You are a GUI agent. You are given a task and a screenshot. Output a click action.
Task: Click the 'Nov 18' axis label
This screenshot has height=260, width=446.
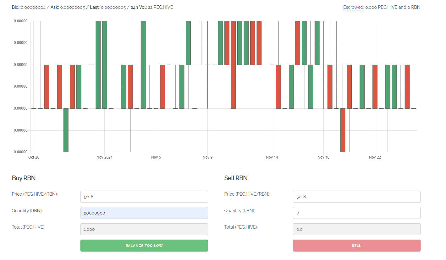pos(323,157)
